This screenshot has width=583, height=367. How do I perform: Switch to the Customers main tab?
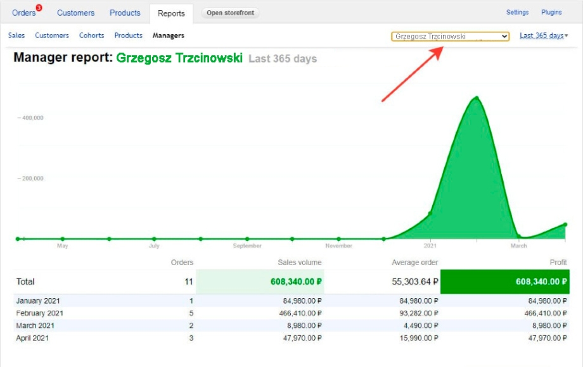[x=75, y=13]
